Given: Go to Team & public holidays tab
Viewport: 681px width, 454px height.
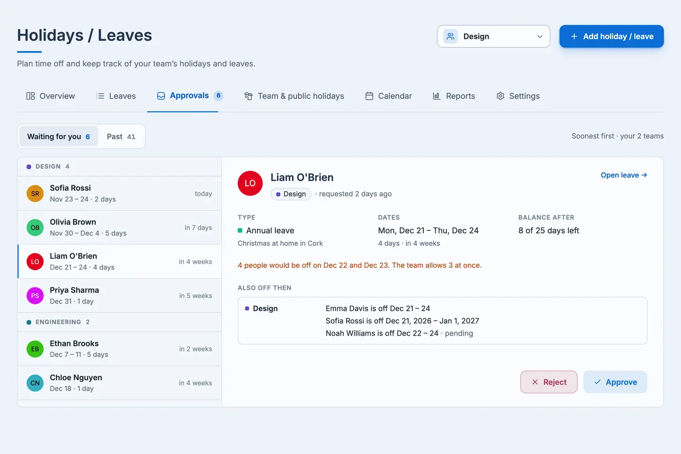Looking at the screenshot, I should click(294, 96).
